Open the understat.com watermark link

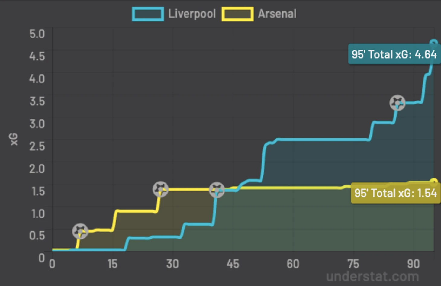click(372, 277)
